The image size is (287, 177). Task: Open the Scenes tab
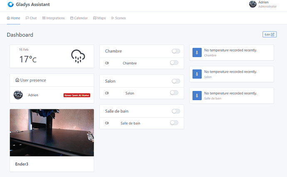click(119, 18)
